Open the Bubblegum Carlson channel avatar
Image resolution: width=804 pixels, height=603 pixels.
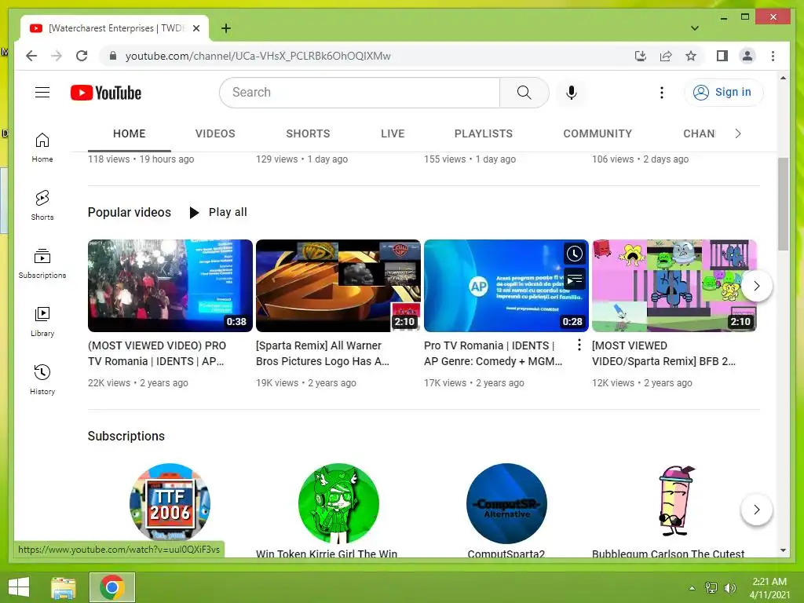674,502
